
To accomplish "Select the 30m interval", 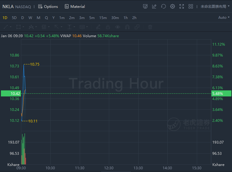I will point(115,18).
